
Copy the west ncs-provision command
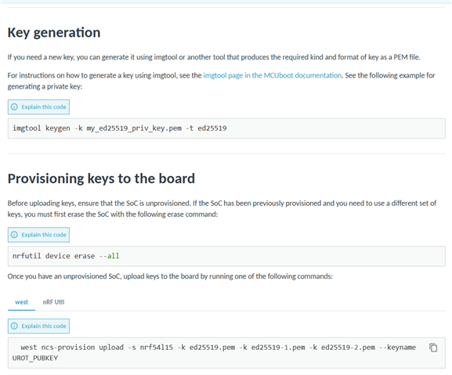433,348
